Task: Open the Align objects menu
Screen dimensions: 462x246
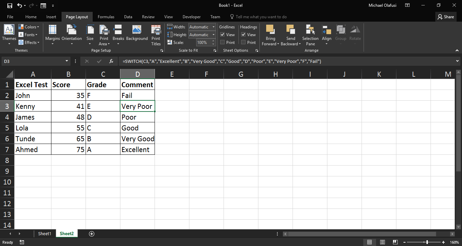Action: pyautogui.click(x=327, y=35)
